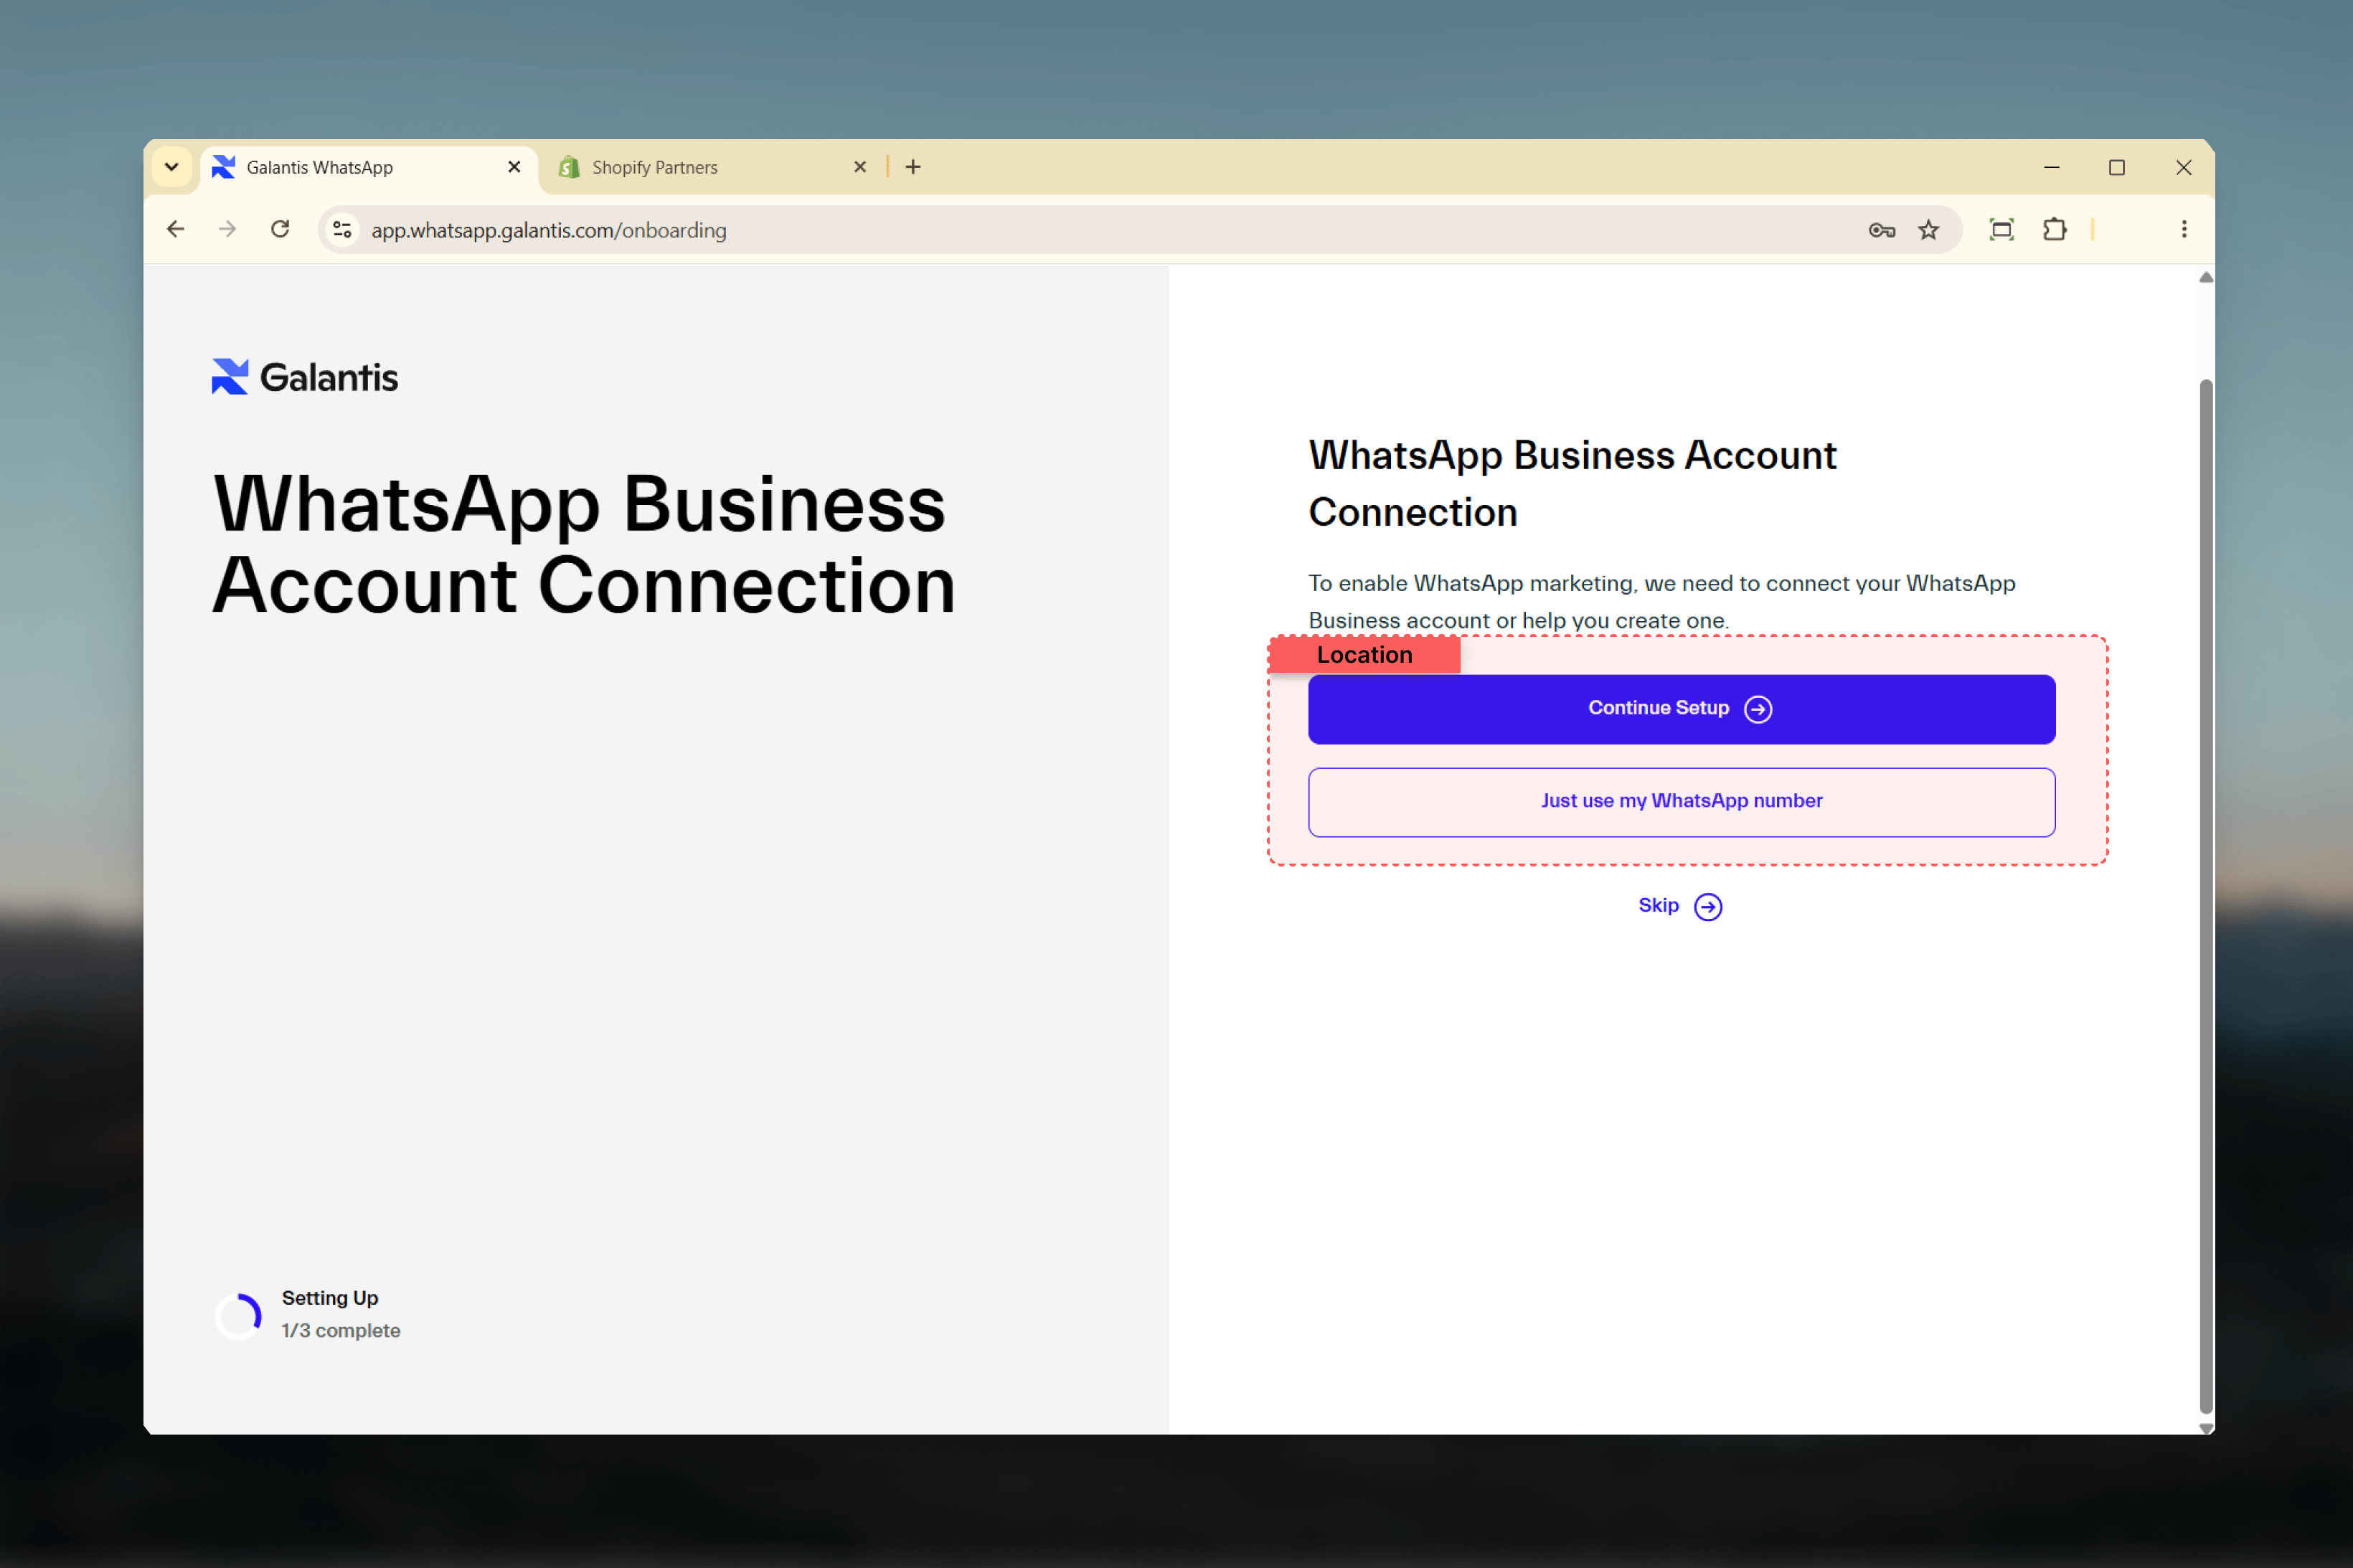The height and width of the screenshot is (1568, 2353).
Task: Minimize the browser window
Action: [2051, 167]
